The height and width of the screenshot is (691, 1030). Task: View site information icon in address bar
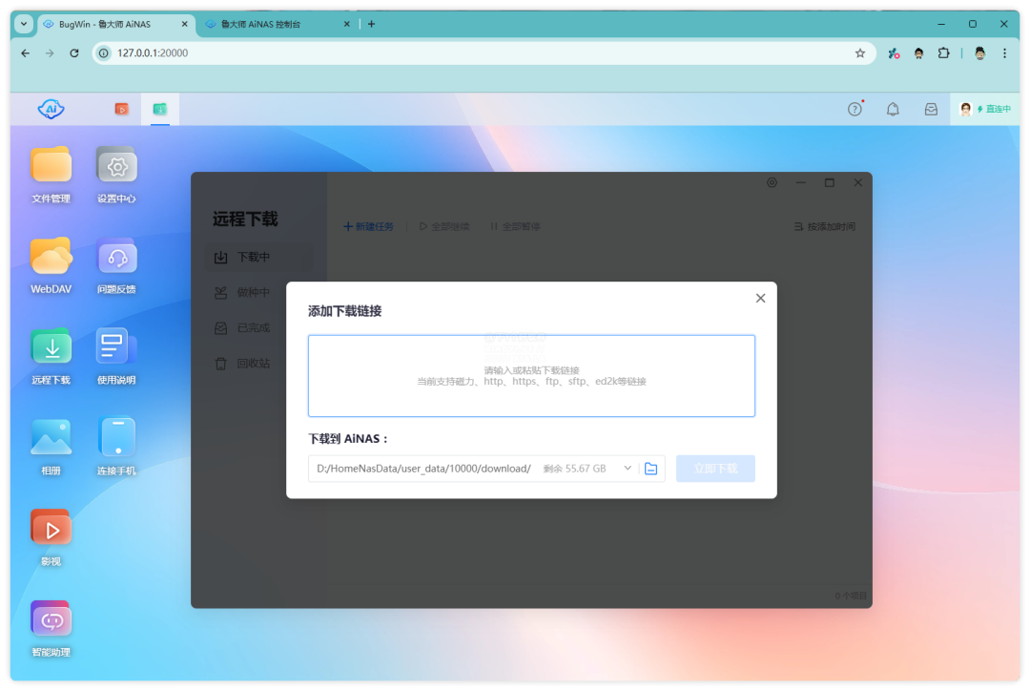[x=104, y=53]
